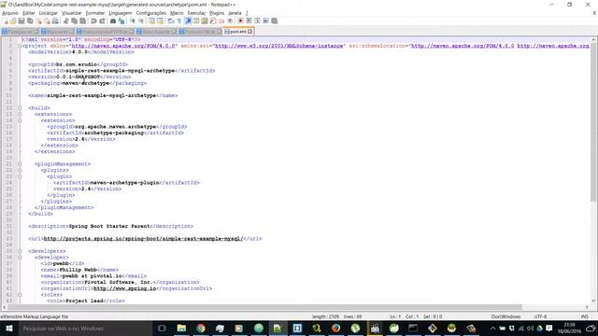Image resolution: width=598 pixels, height=336 pixels.
Task: Print the document using Print icon
Action: click(x=55, y=21)
